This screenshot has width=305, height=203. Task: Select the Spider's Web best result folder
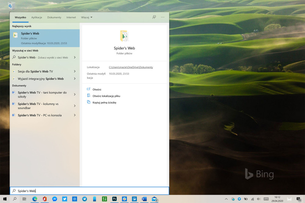click(45, 38)
